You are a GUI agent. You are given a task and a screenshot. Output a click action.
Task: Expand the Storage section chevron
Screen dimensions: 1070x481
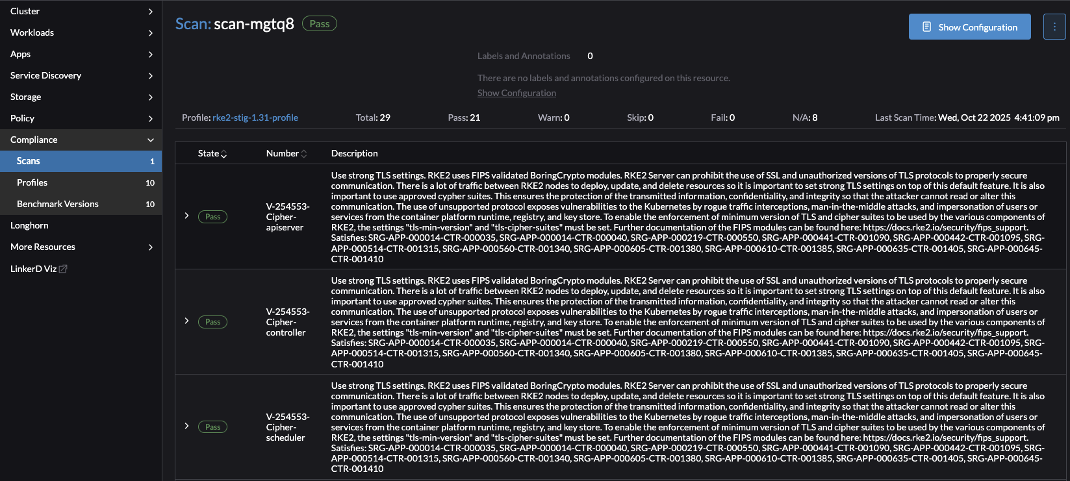[x=151, y=97]
